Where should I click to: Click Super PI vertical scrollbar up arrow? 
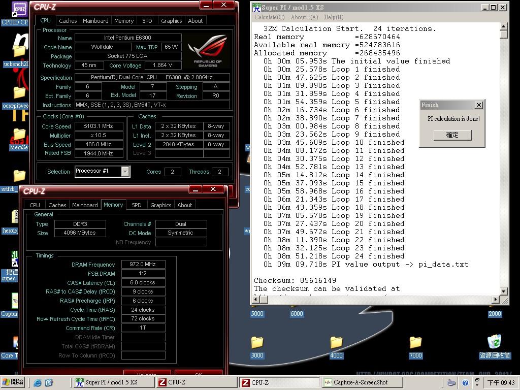(503, 26)
